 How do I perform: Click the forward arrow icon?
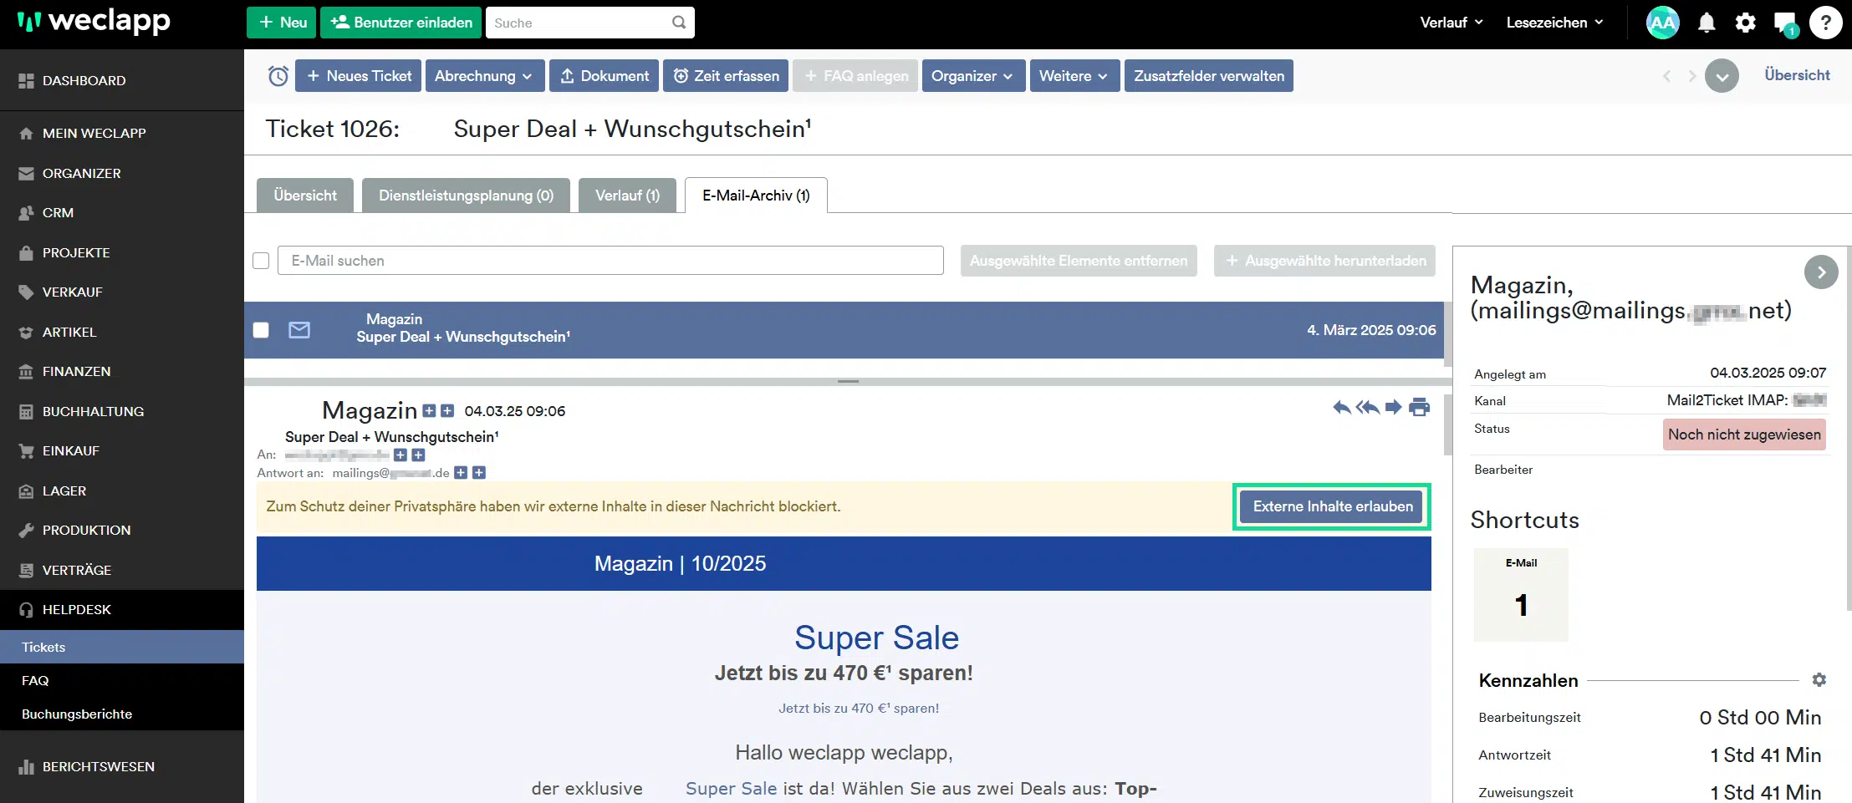click(1393, 407)
